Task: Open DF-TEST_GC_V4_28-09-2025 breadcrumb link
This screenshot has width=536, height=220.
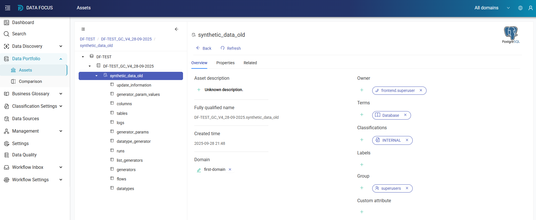Action: tap(126, 39)
